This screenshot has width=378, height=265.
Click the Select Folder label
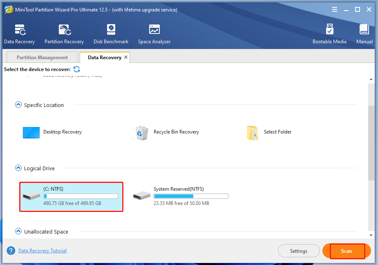pyautogui.click(x=278, y=132)
